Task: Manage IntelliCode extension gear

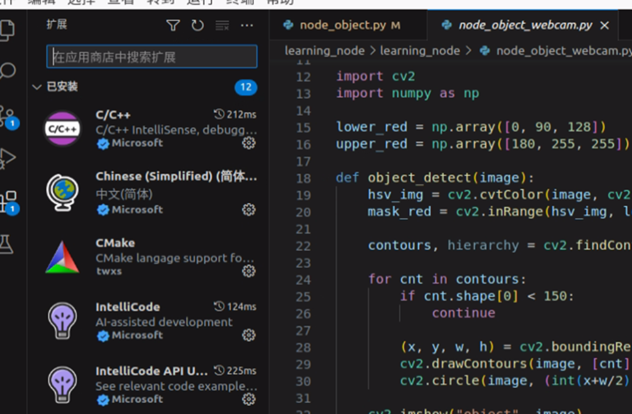Action: coord(249,335)
